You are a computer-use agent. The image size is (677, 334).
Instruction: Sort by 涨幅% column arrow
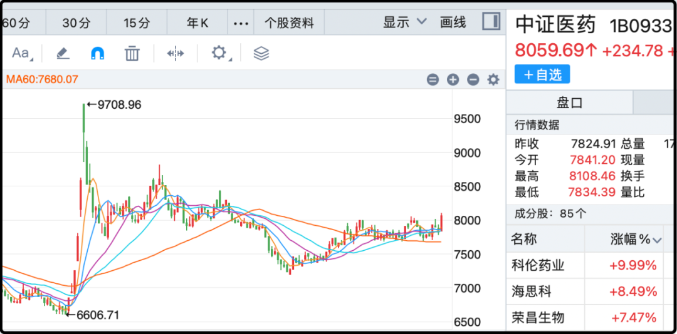point(657,240)
